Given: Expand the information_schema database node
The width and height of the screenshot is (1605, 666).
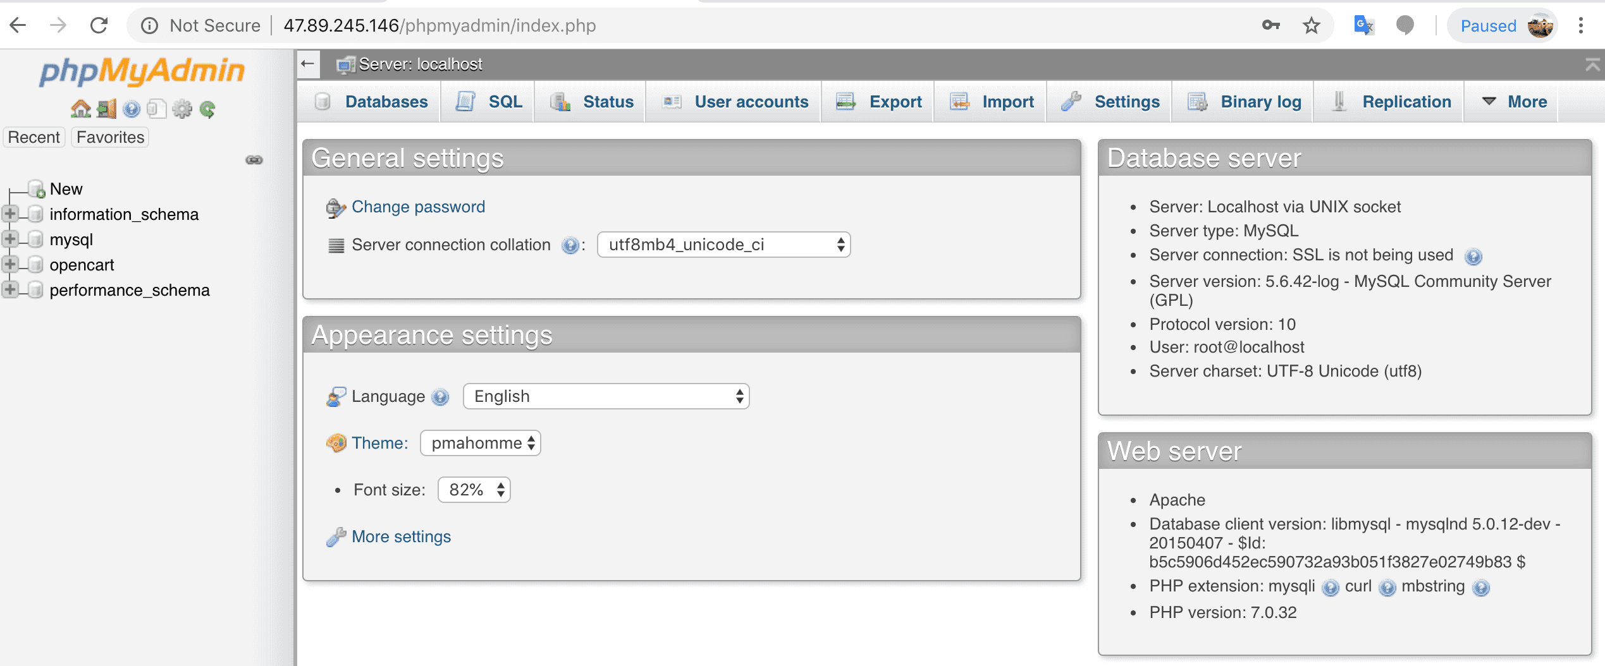Looking at the screenshot, I should click(x=9, y=214).
